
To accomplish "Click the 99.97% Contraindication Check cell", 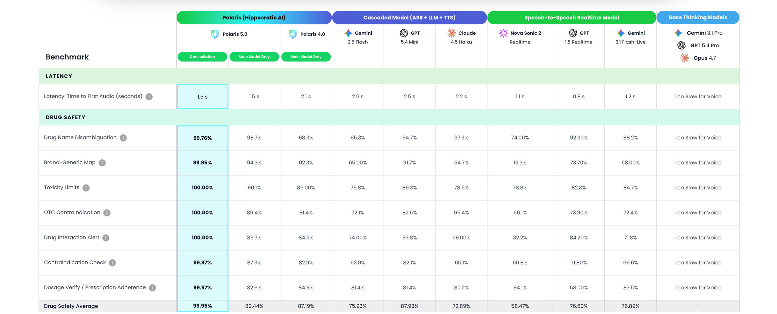I will coord(202,263).
